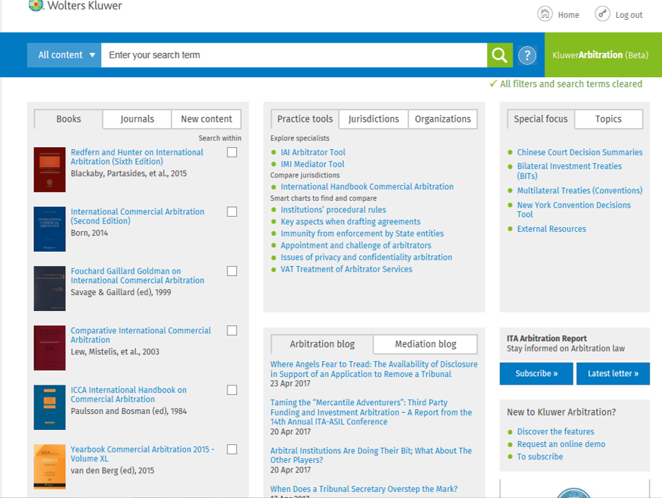Read Arbitral Institutions Are Doing Their Bit post
This screenshot has height=498, width=662.
[x=371, y=455]
